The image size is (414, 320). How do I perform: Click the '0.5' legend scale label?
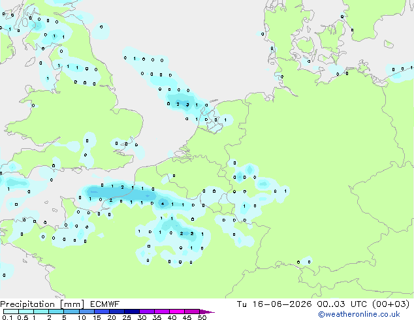click(x=23, y=317)
